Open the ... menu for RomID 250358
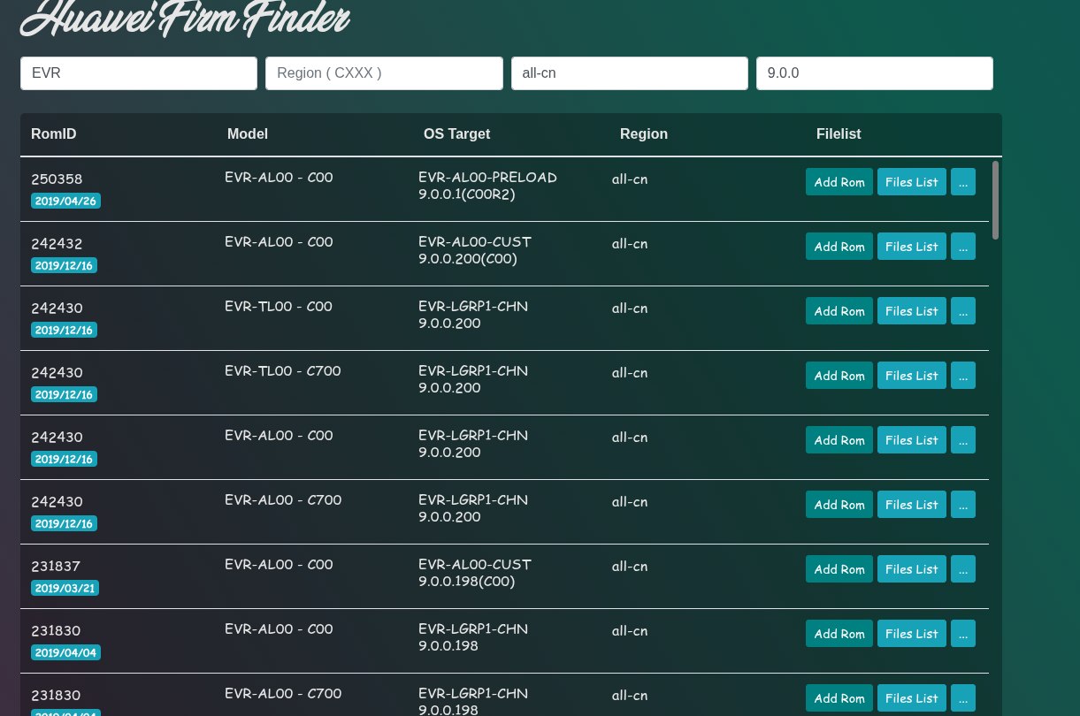 962,182
